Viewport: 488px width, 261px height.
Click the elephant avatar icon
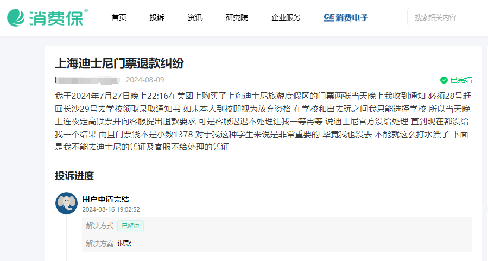pos(66,203)
